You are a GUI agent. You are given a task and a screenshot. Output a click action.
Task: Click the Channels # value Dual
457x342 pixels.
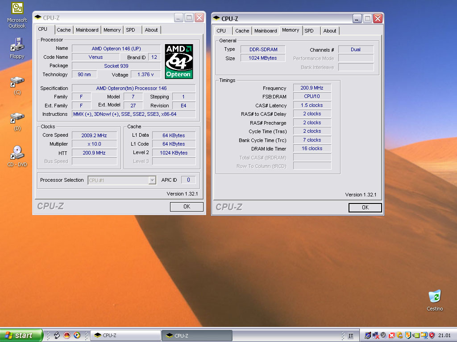(x=356, y=49)
